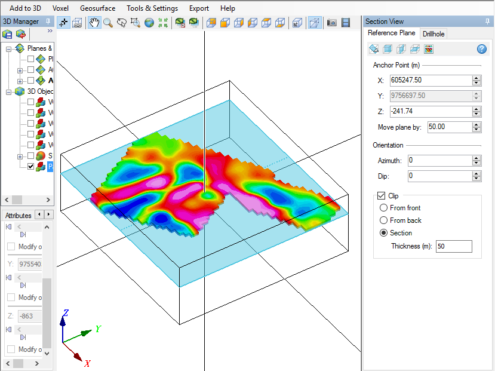Open Section View help icon
The height and width of the screenshot is (371, 495).
pos(482,49)
